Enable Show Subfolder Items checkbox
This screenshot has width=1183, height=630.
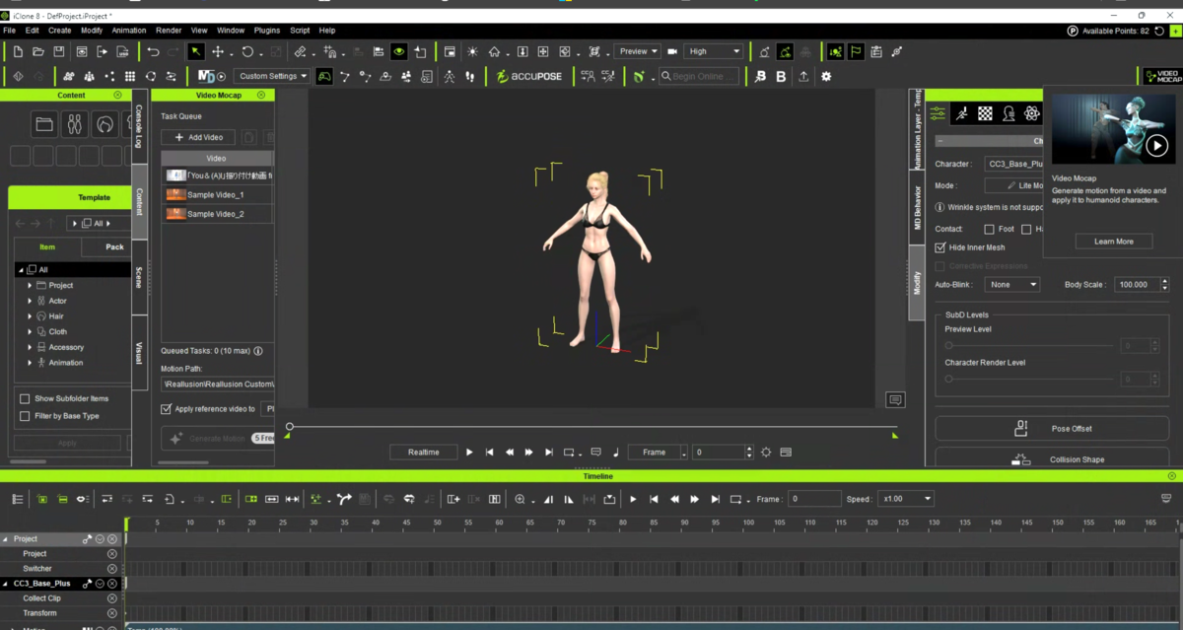click(x=25, y=399)
